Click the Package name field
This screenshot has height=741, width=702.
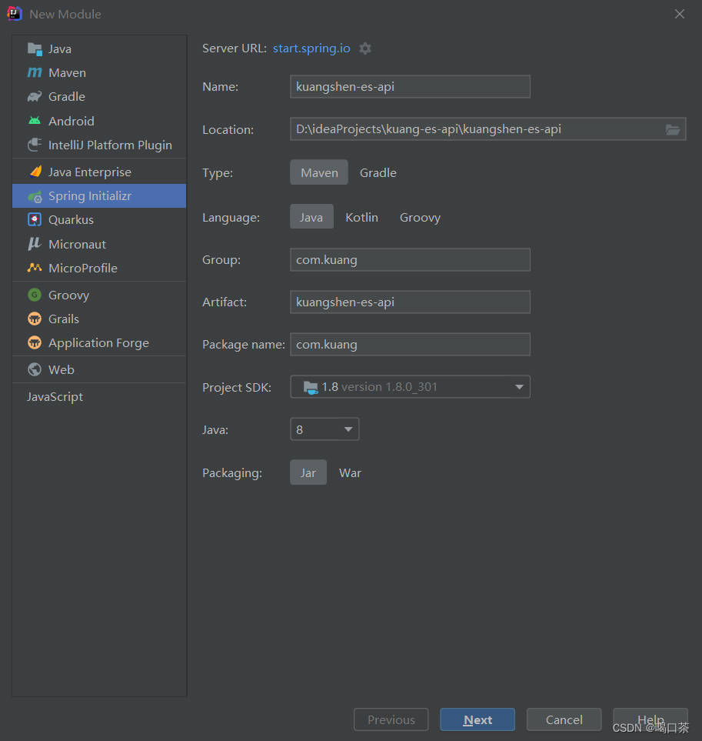[x=410, y=344]
